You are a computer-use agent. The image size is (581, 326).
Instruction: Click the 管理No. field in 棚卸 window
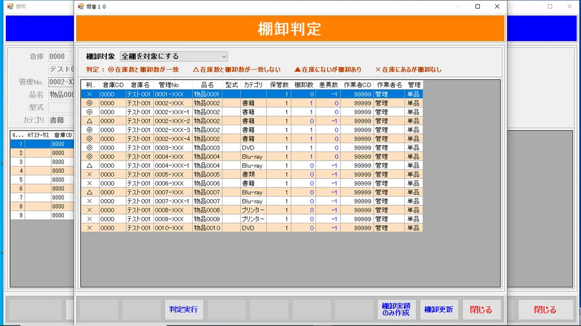point(61,82)
